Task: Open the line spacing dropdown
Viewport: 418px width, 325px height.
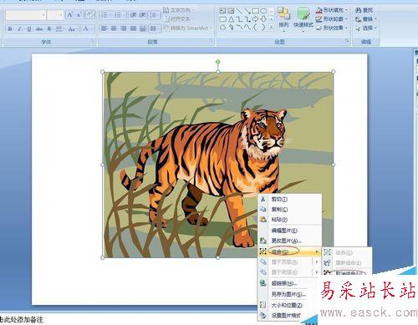Action: [x=154, y=15]
